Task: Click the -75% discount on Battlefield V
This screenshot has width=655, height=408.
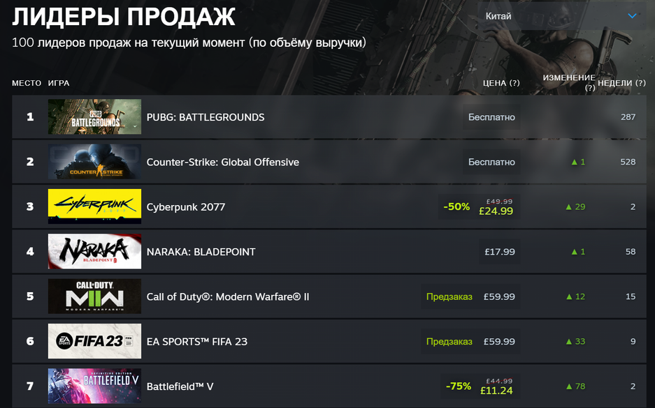Action: [459, 386]
